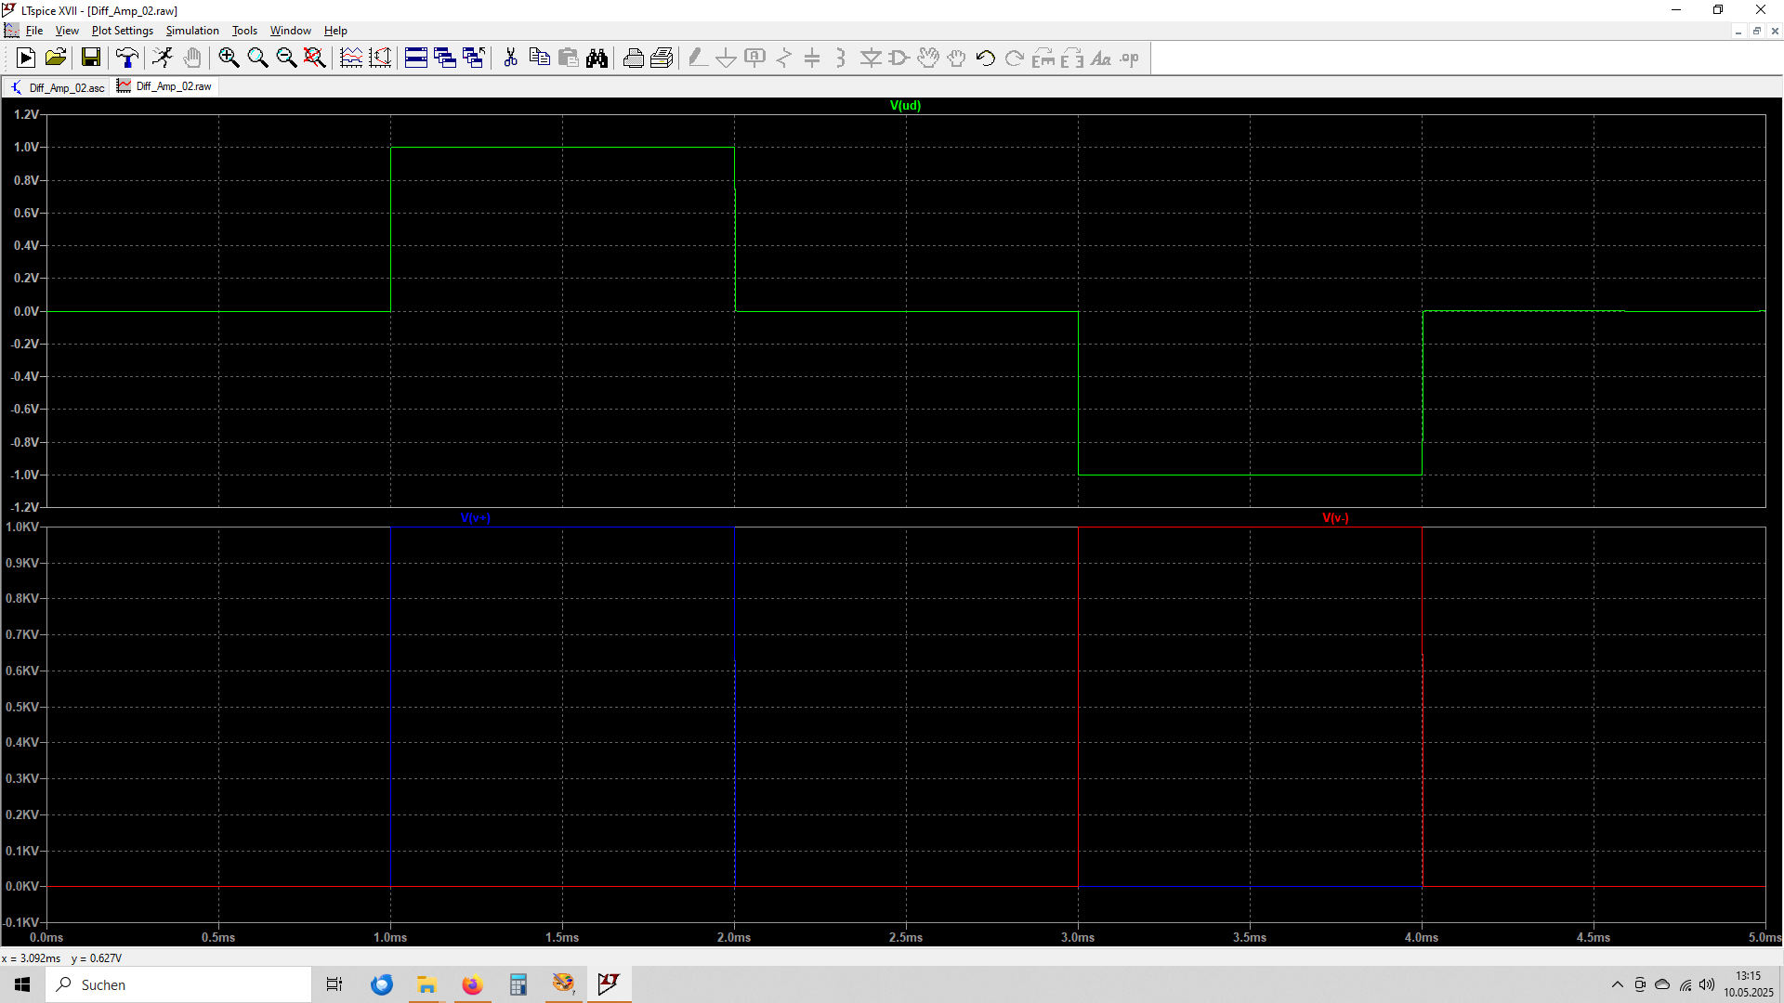Save the file with the floppy disk icon
This screenshot has height=1003, width=1784.
point(91,58)
